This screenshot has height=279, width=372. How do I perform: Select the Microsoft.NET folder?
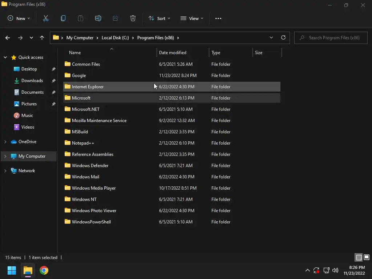[x=172, y=109]
